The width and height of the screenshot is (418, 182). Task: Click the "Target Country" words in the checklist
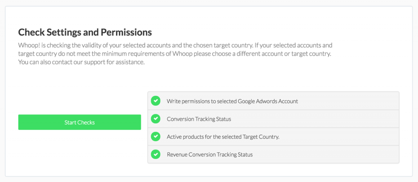point(260,137)
